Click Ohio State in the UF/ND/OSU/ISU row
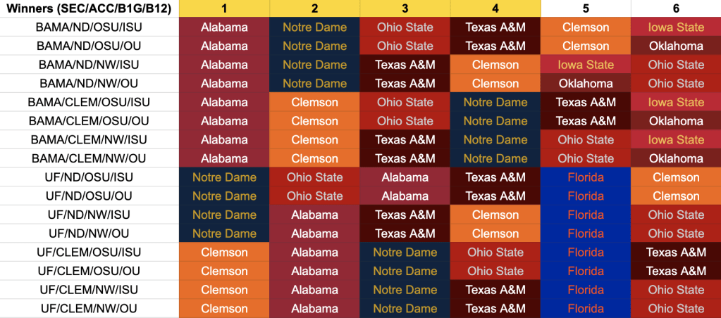 click(x=314, y=177)
